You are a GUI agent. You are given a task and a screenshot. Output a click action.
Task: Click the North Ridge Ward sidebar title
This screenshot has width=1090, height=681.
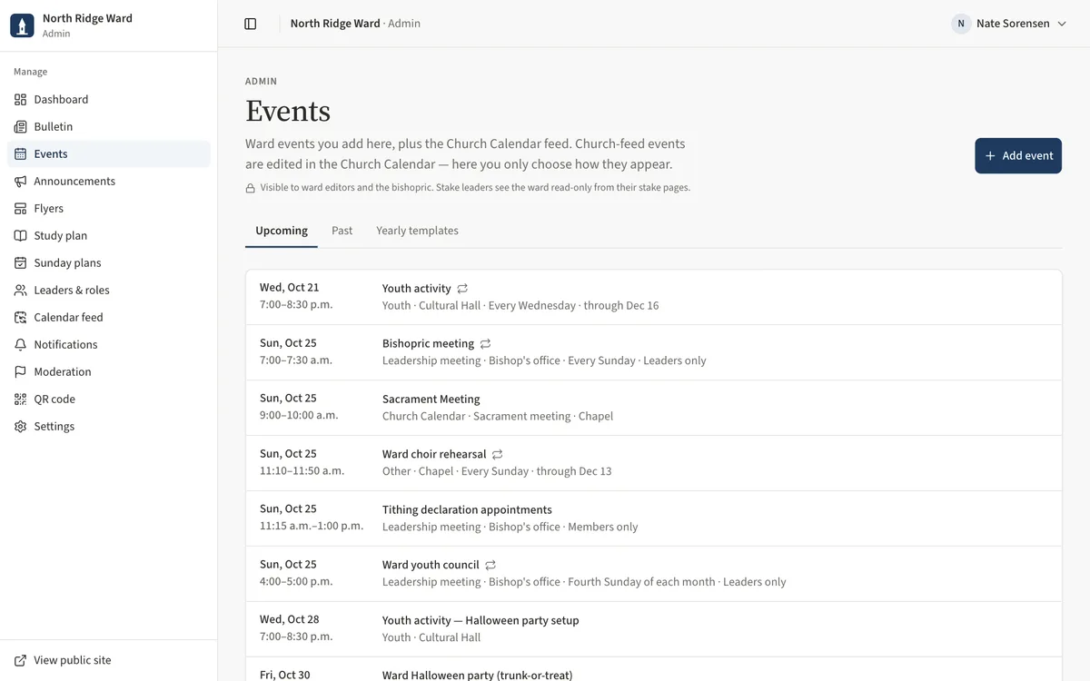87,18
